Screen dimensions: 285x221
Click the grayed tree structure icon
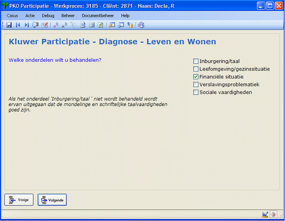74,25
